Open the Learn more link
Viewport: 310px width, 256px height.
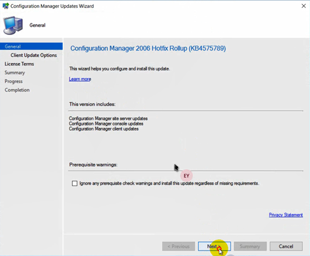pos(80,79)
